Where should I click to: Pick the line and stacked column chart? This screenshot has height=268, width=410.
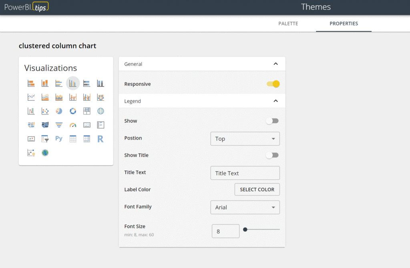click(x=73, y=97)
